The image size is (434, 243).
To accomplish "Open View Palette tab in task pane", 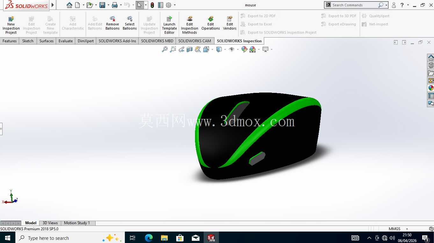I will (431, 80).
